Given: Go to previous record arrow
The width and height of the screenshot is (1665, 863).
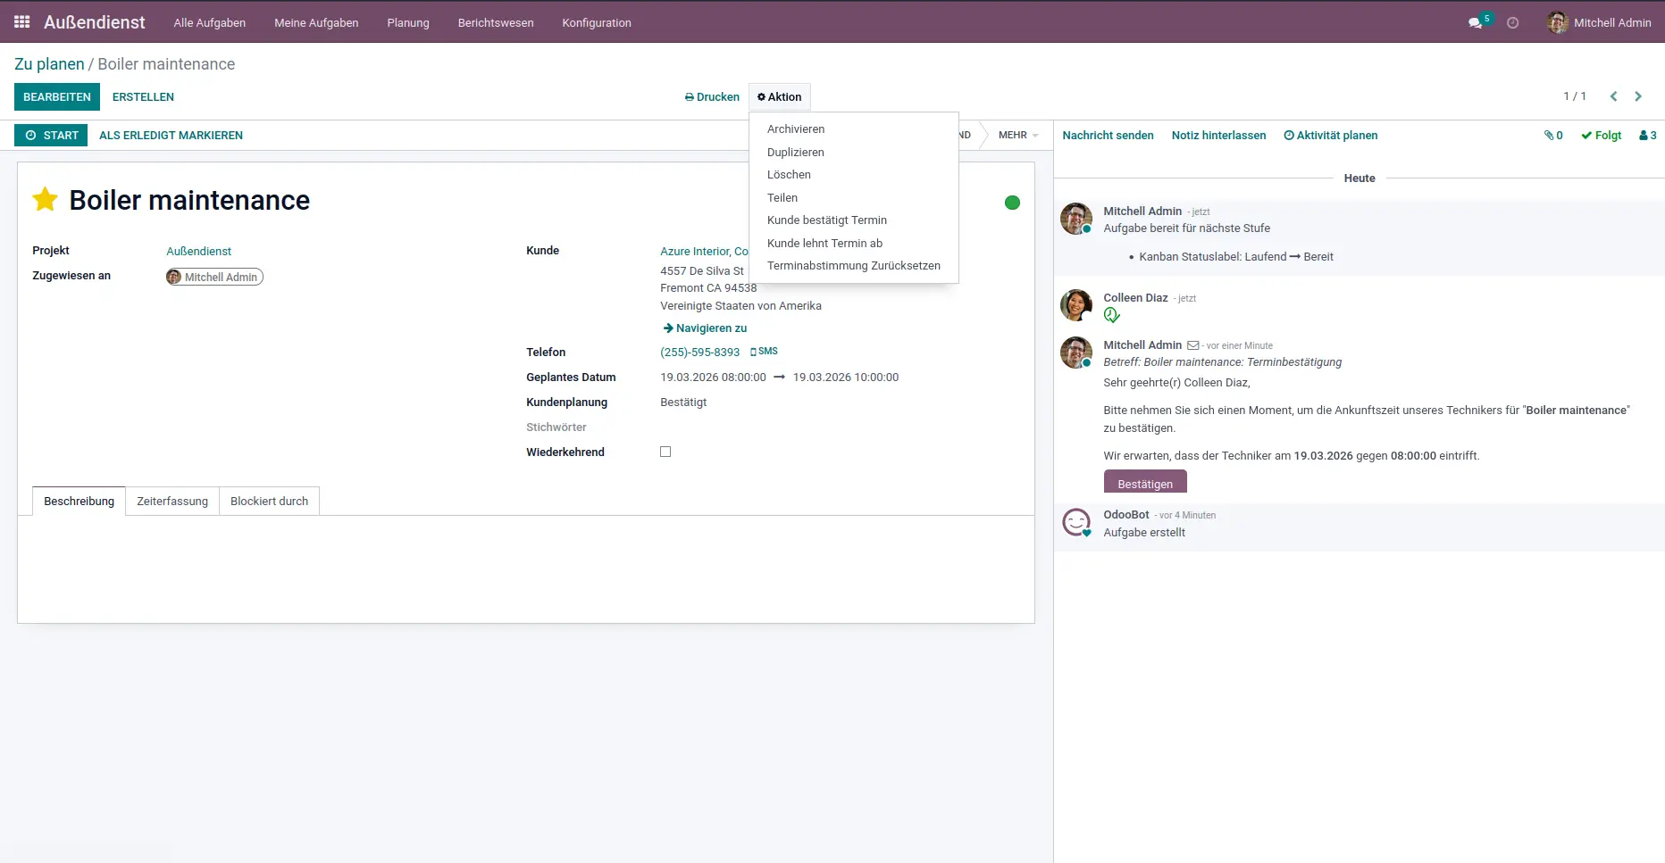Looking at the screenshot, I should 1613,96.
